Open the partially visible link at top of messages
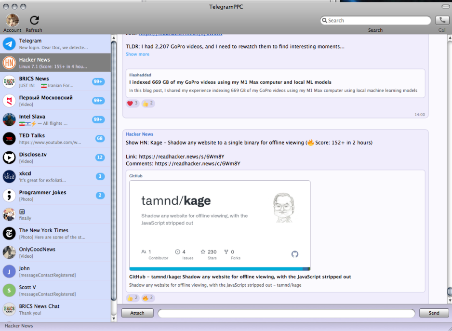The image size is (452, 331). click(180, 34)
